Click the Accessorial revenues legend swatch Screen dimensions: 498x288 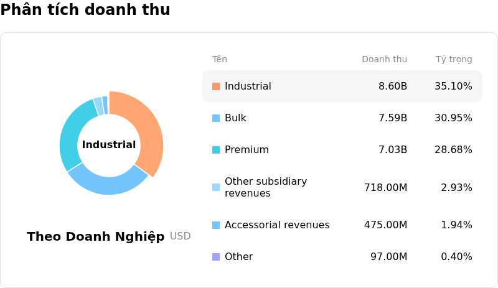[216, 225]
